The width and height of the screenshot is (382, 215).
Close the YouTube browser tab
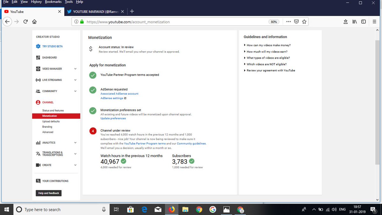click(60, 11)
